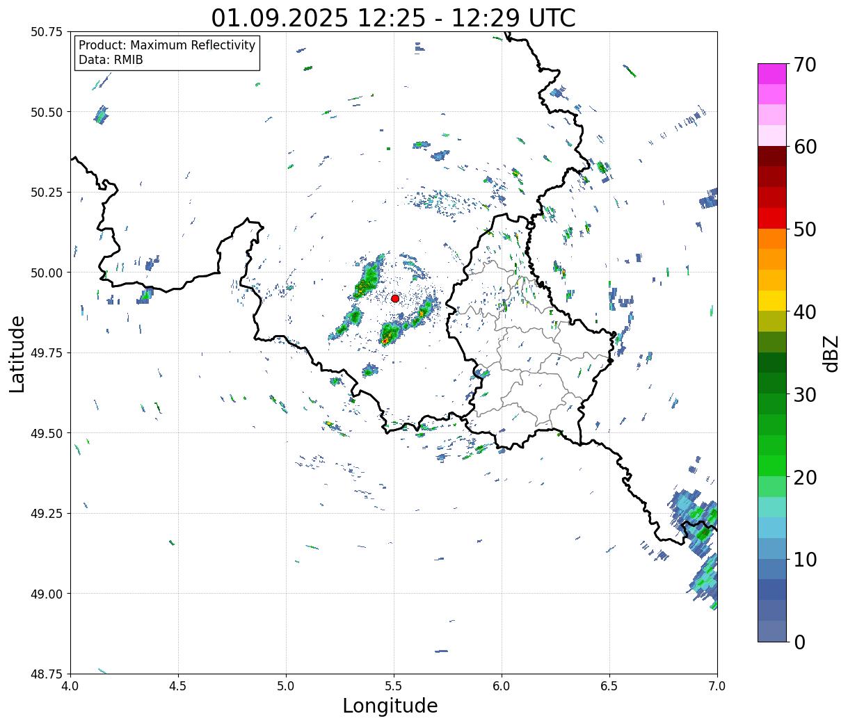The image size is (848, 723).
Task: Click the latitude tick label 49.50
Action: 47,433
